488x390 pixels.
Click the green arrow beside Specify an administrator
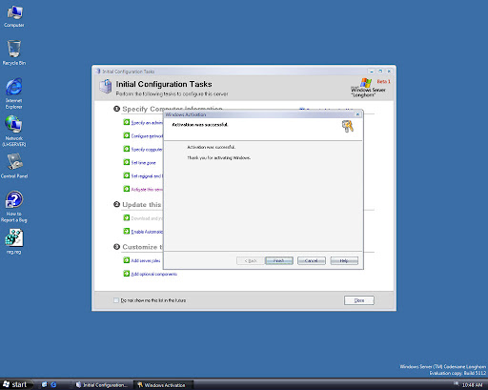point(127,122)
